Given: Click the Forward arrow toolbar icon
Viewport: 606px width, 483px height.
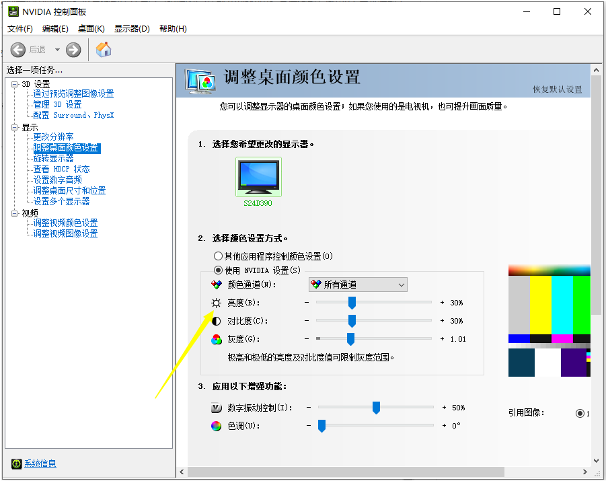Looking at the screenshot, I should (x=73, y=50).
